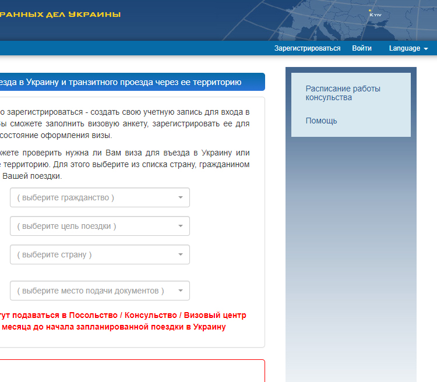Click the blue 'транзитного проезда' heading banner
Screen dimensions: 437x382
click(x=122, y=82)
